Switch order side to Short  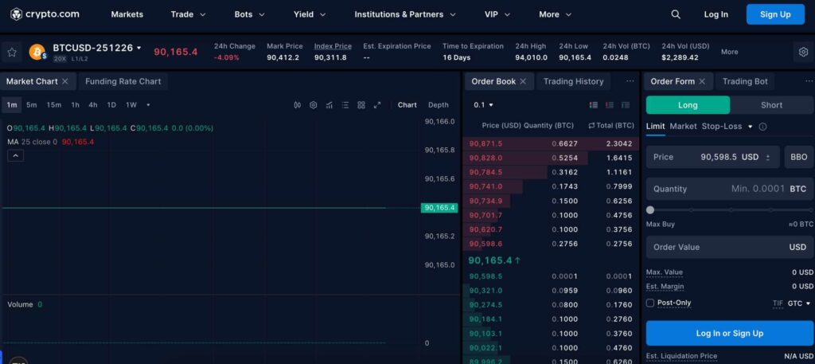tap(771, 105)
